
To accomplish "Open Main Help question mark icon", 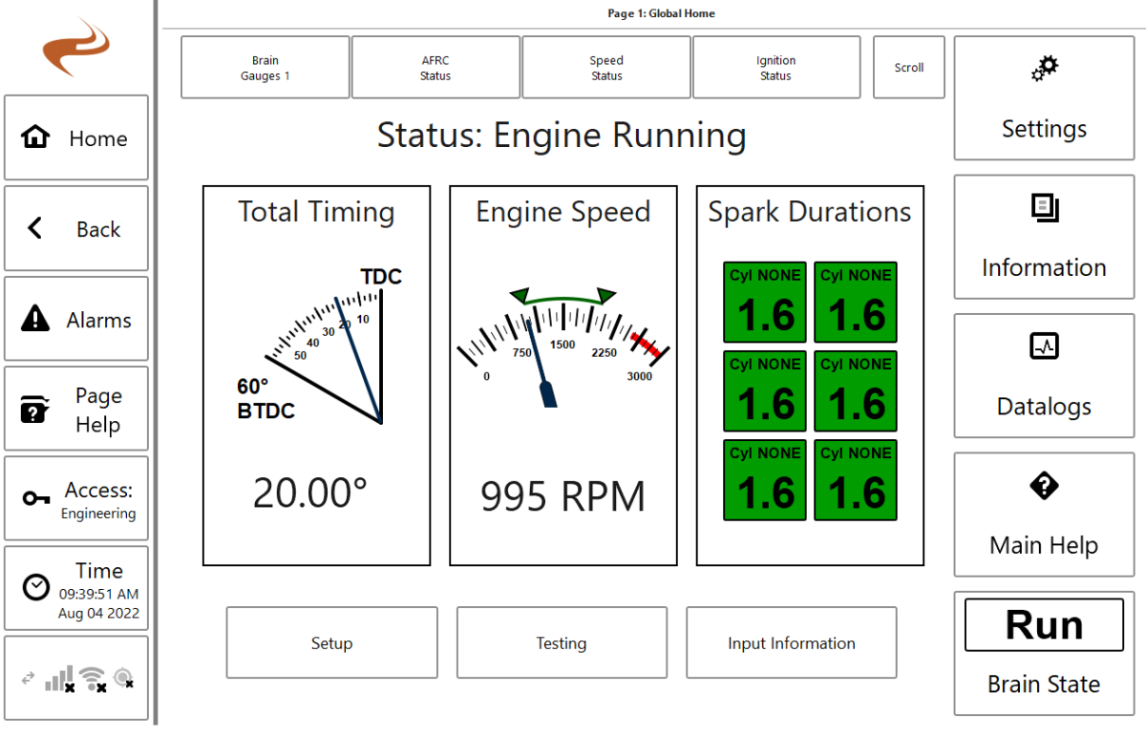I will pyautogui.click(x=1044, y=486).
